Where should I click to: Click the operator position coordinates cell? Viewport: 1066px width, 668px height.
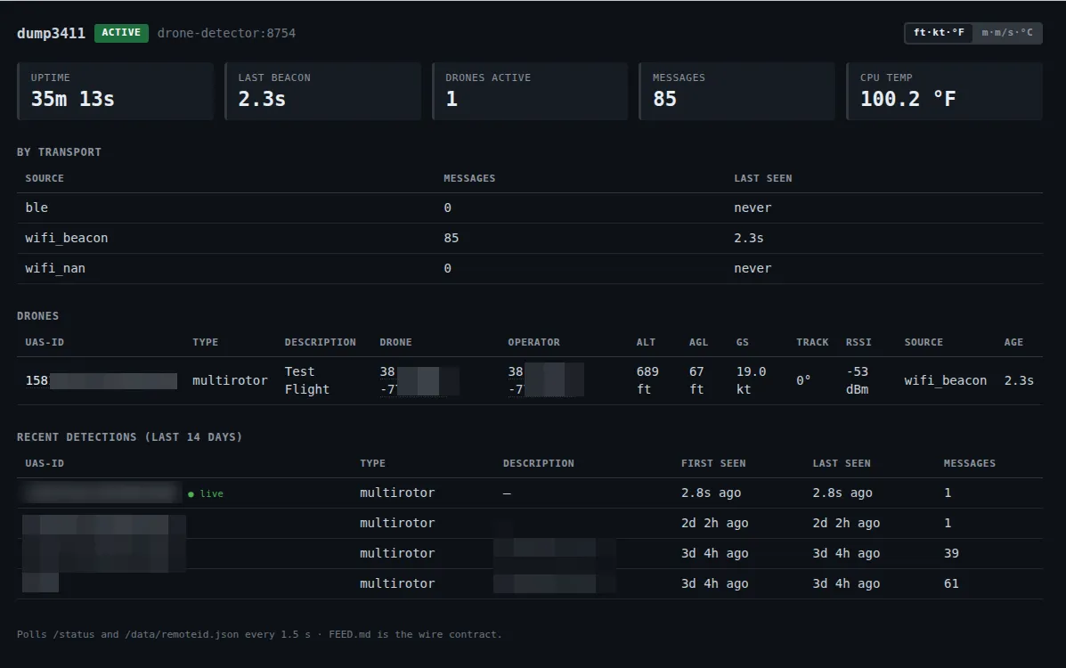point(546,380)
